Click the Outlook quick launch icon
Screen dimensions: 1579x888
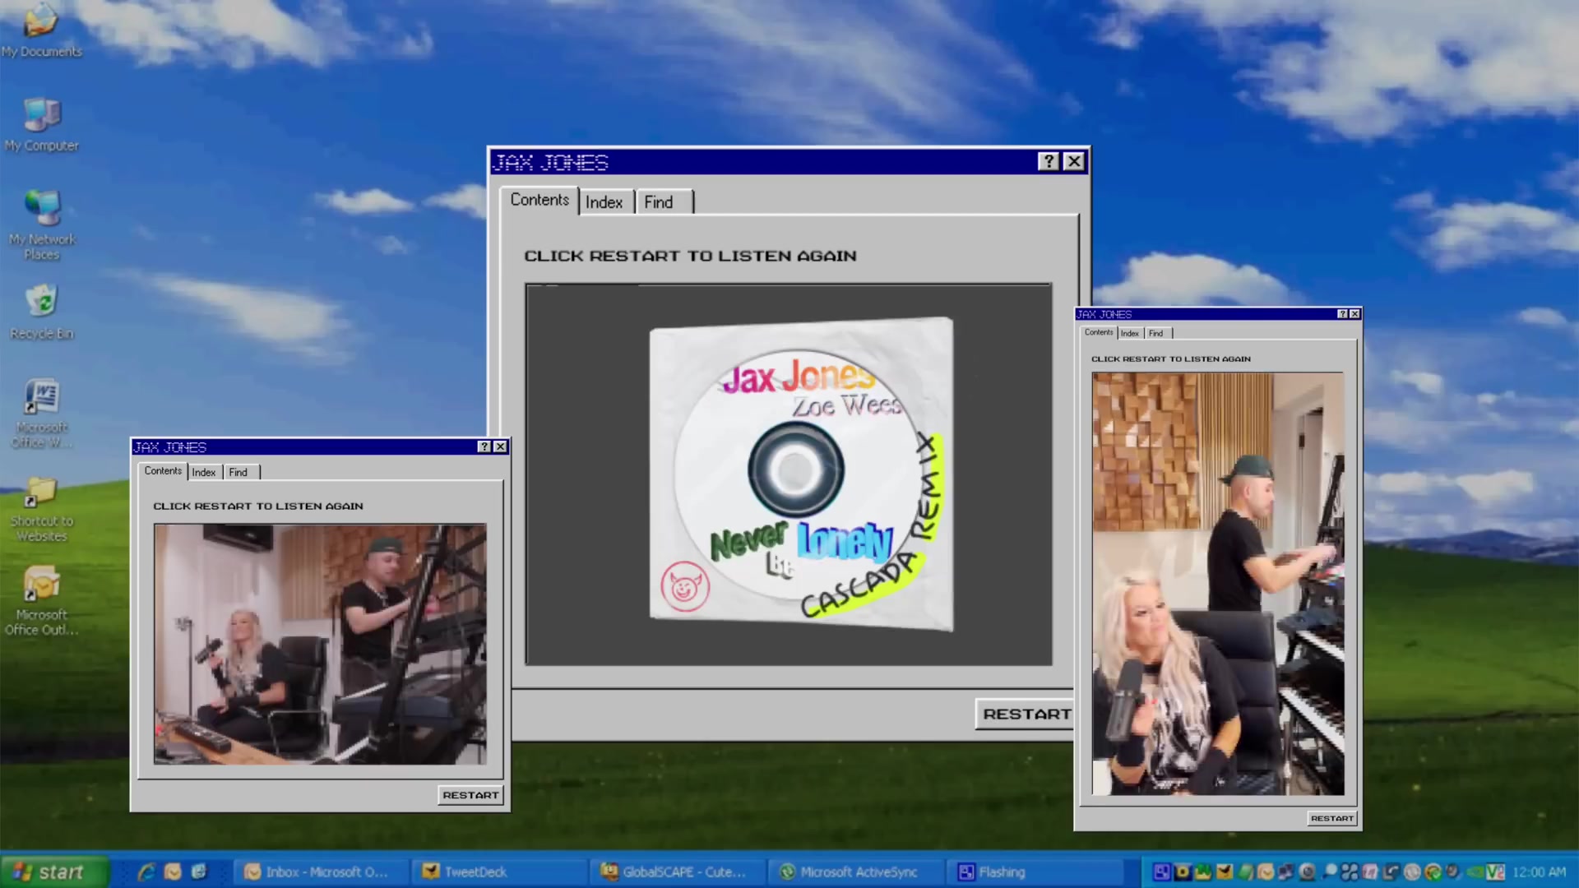click(x=173, y=872)
